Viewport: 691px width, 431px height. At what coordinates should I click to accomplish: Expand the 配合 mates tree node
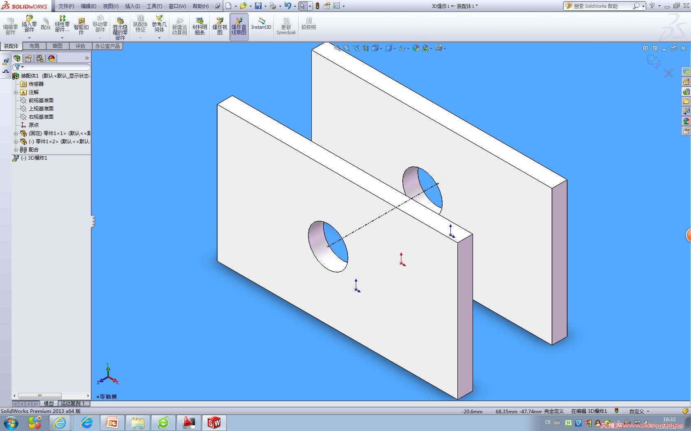[x=16, y=150]
